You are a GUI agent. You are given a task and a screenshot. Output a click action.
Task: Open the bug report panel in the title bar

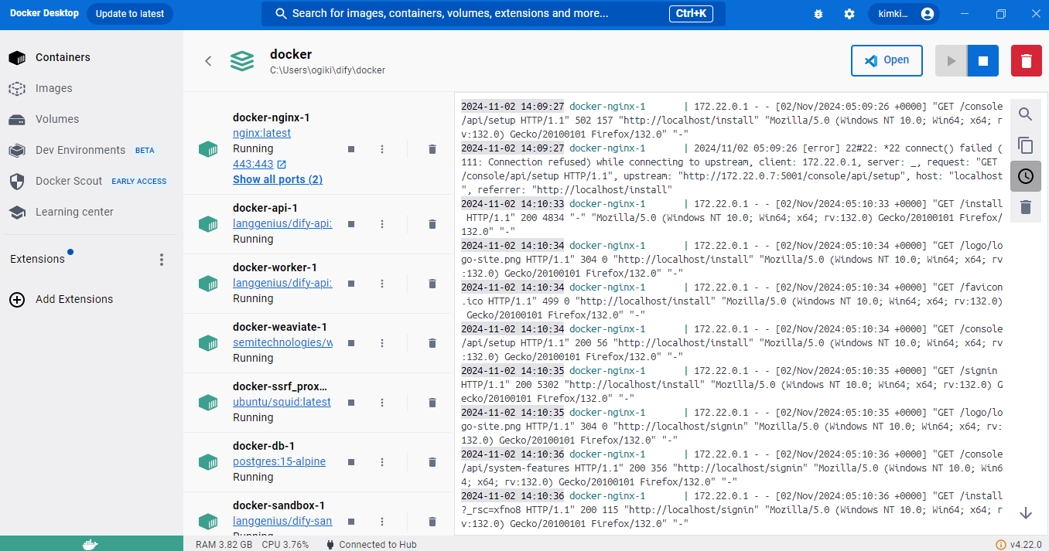[x=818, y=13]
